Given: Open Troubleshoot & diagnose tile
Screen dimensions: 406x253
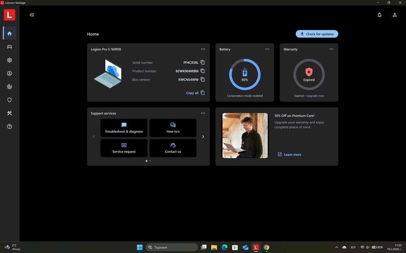Looking at the screenshot, I should tap(124, 128).
